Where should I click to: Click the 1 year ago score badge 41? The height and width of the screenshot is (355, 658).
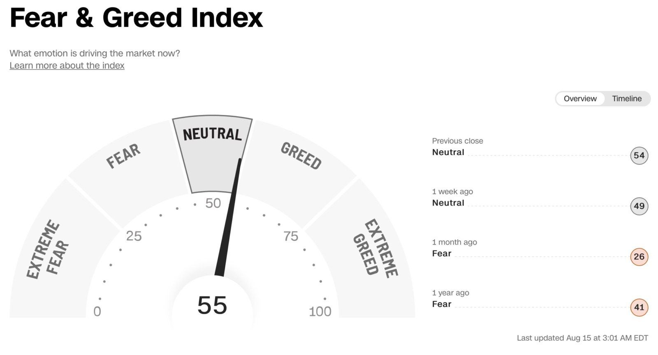point(639,307)
